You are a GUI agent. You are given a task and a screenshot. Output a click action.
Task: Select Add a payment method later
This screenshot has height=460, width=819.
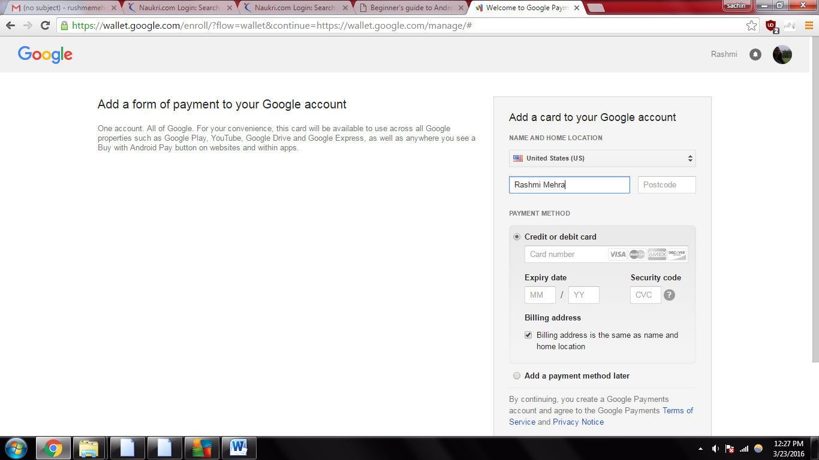pos(517,376)
